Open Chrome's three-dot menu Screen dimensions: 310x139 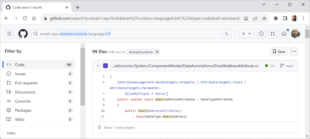coord(303,18)
